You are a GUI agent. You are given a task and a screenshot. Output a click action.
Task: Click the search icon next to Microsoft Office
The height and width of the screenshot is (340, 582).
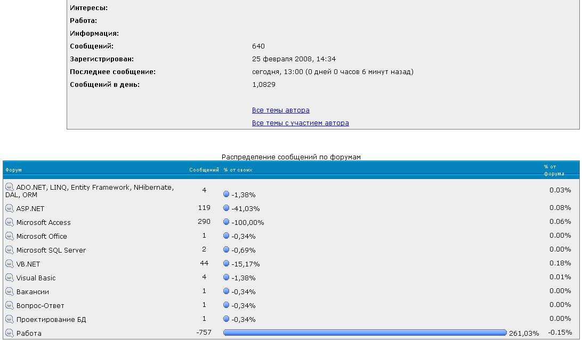[9, 236]
